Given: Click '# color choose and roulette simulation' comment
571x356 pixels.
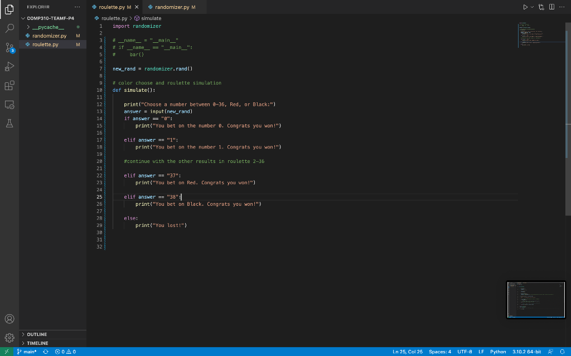Looking at the screenshot, I should click(167, 83).
